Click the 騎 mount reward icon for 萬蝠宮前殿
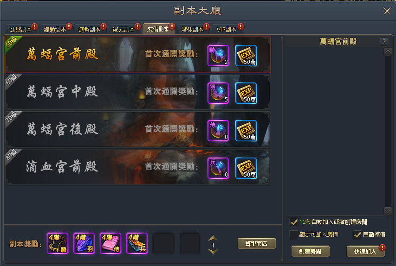Image resolution: width=396 pixels, height=266 pixels. pyautogui.click(x=218, y=56)
